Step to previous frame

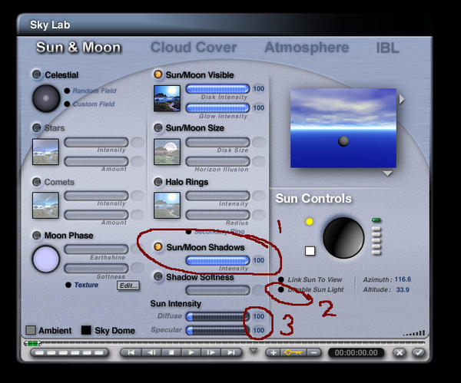click(x=151, y=352)
